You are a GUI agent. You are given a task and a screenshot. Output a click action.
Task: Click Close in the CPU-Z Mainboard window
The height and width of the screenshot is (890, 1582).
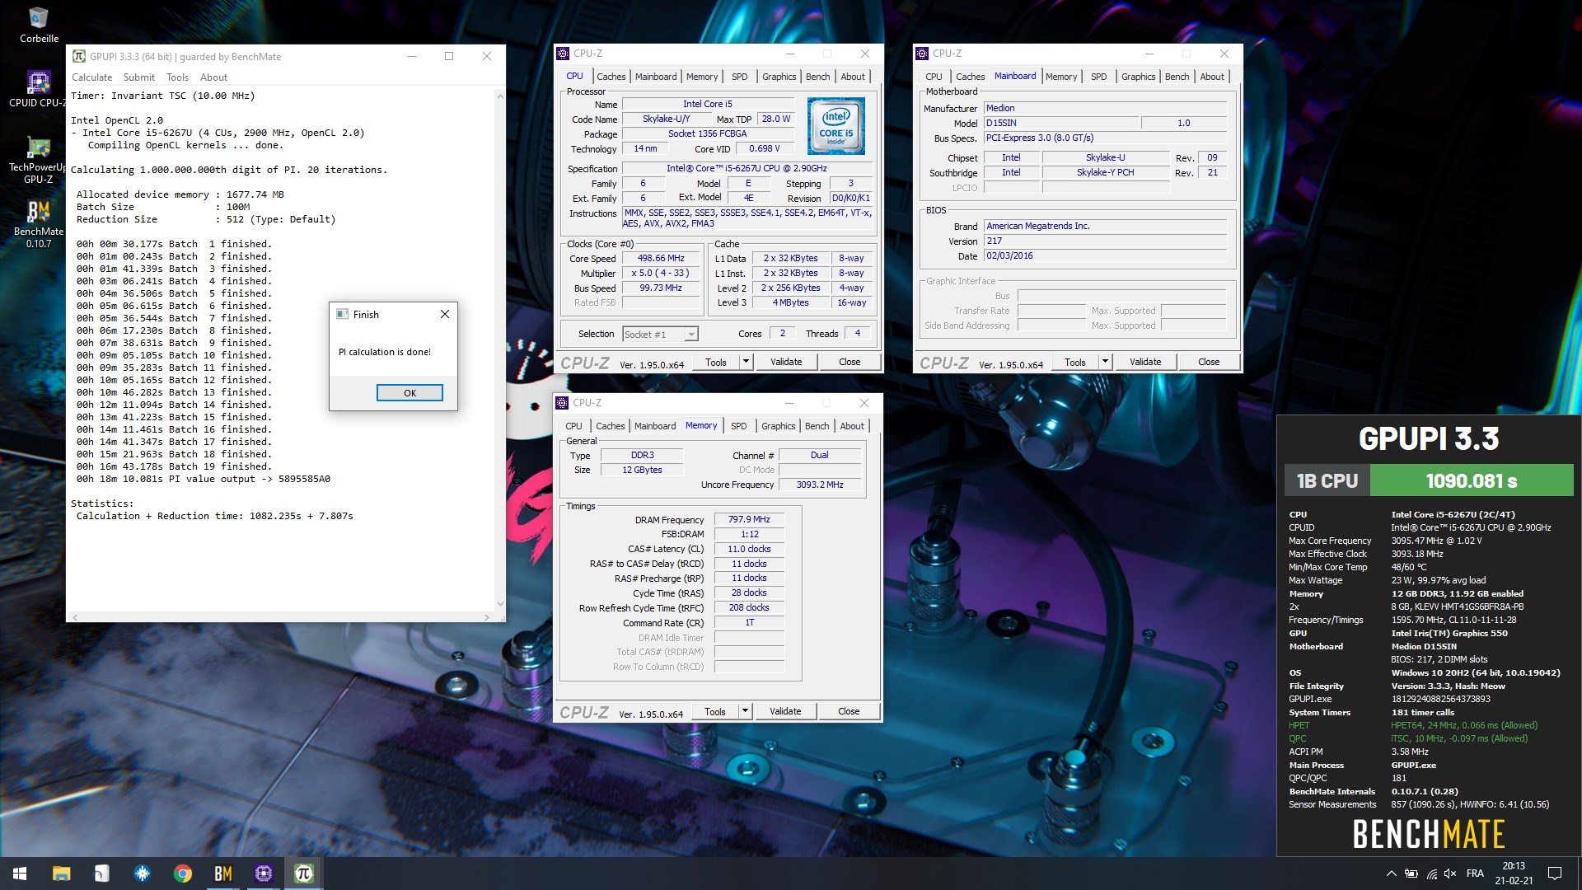[1209, 362]
